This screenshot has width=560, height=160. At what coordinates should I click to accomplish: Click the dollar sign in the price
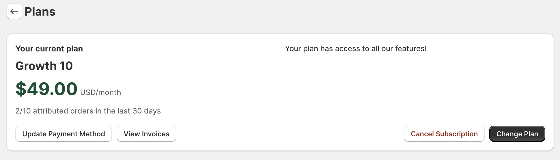pos(21,89)
